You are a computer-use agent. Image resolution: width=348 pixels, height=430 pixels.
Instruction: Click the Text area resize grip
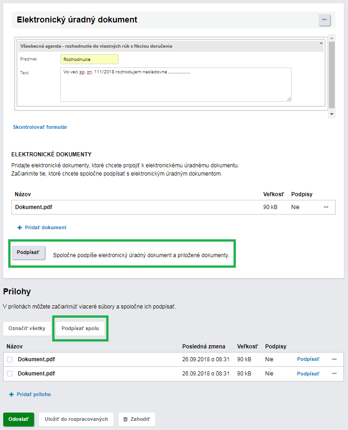(289, 99)
